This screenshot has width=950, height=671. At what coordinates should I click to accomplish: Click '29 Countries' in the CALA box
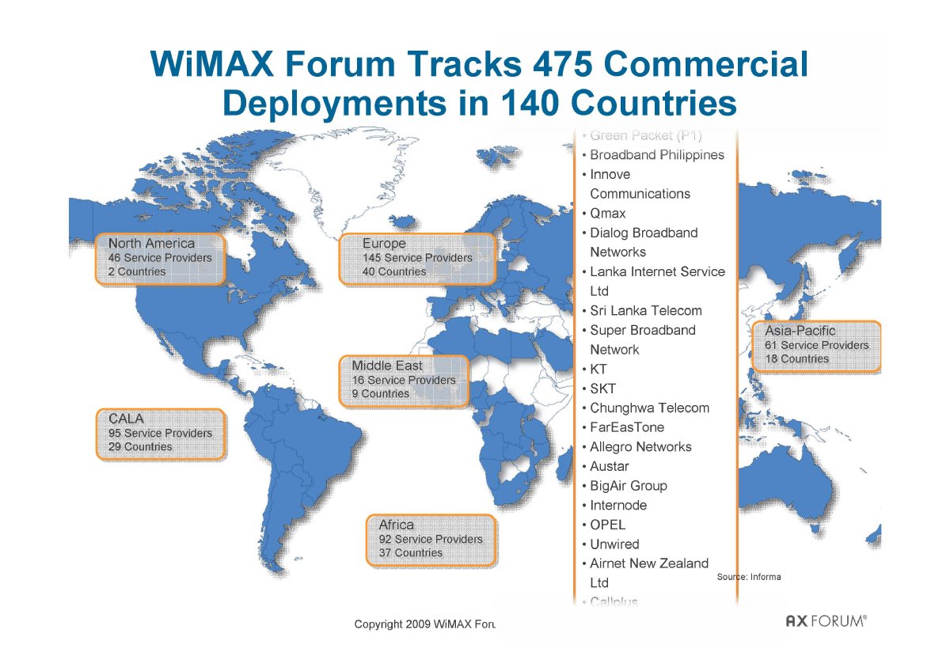(140, 447)
